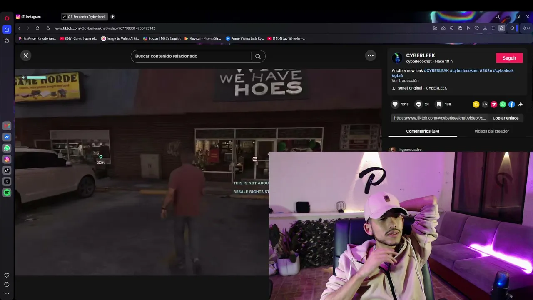Switch to the Comentarios (24) tab
Viewport: 533px width, 300px height.
pos(423,131)
